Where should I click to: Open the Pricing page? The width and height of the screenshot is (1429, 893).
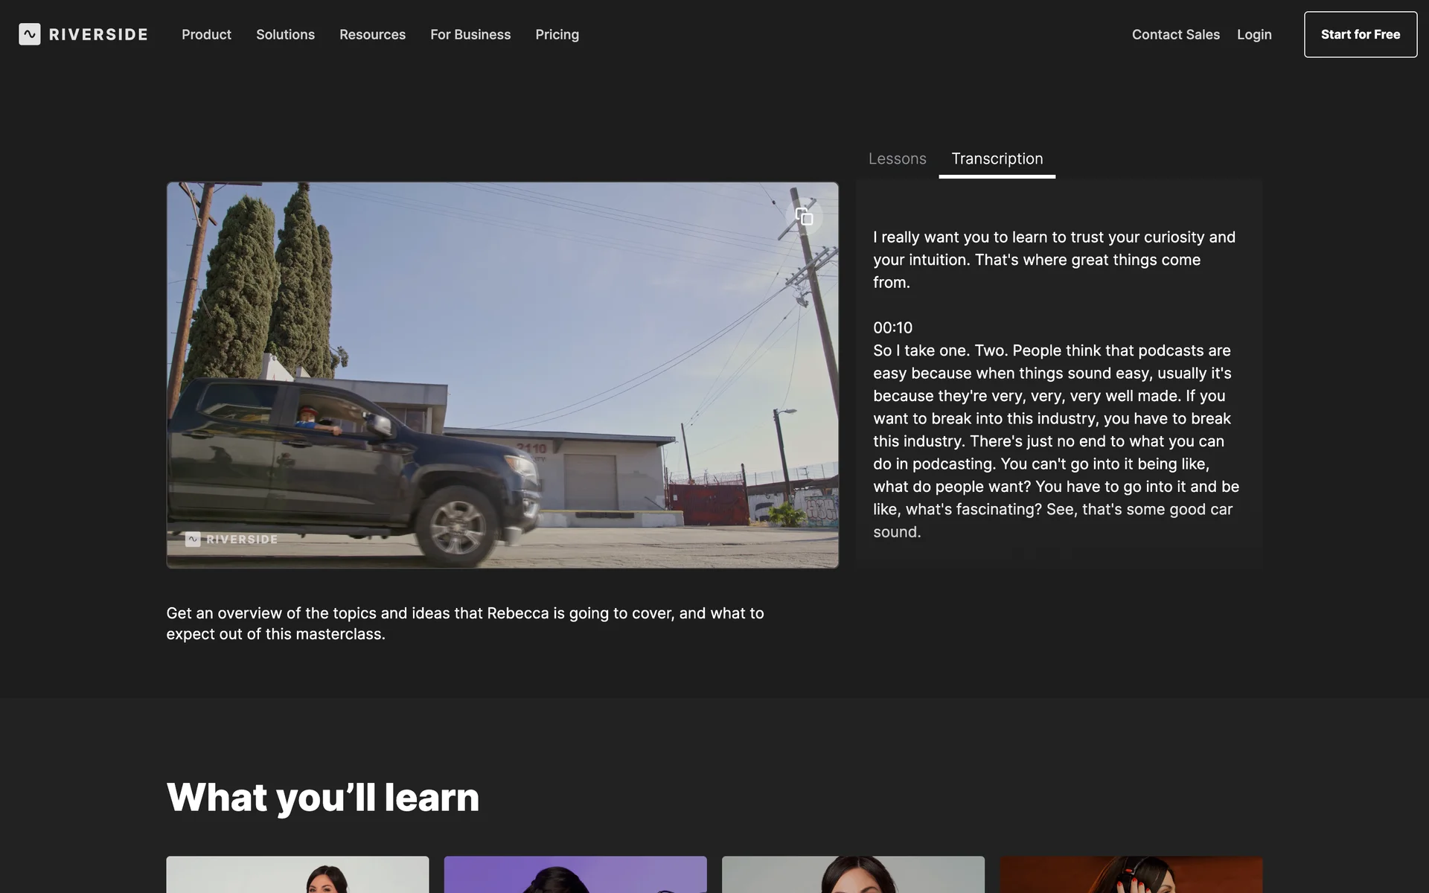(x=557, y=34)
